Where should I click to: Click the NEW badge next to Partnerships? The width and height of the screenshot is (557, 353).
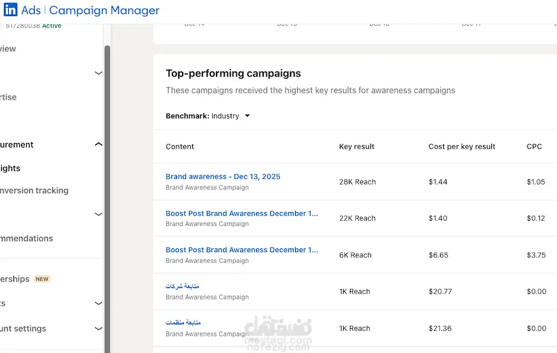coord(42,279)
